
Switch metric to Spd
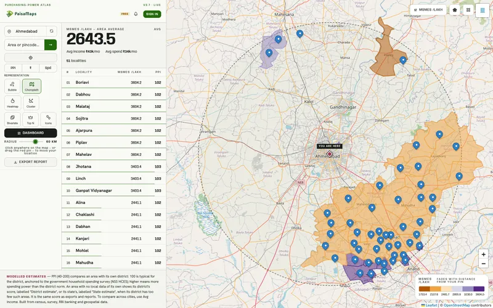[x=48, y=68]
